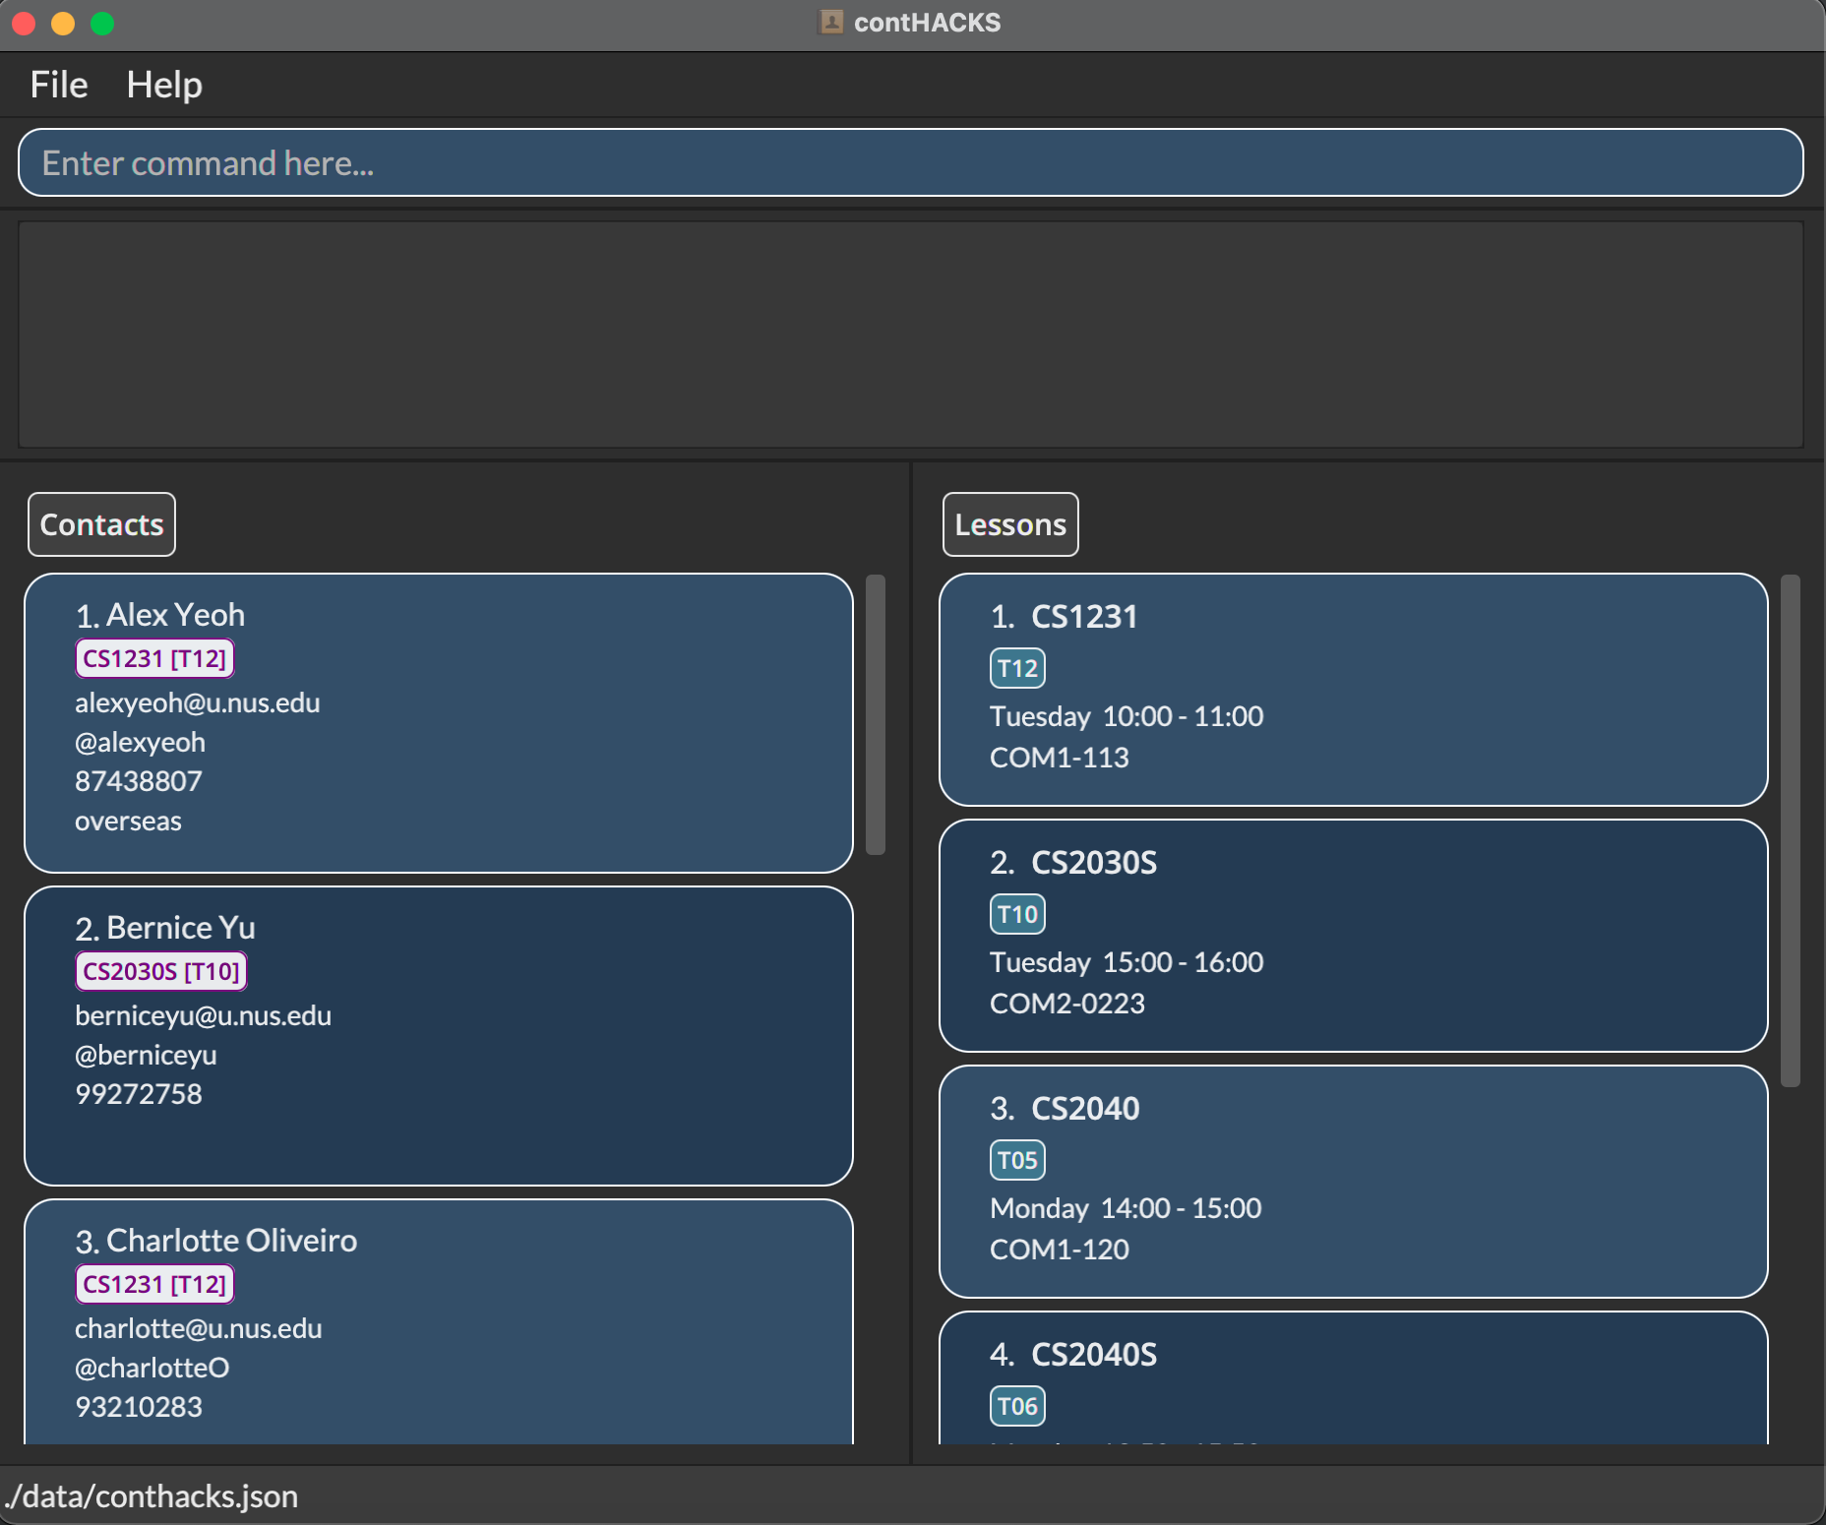Click the Lessons panel header label
This screenshot has width=1826, height=1525.
1009,524
